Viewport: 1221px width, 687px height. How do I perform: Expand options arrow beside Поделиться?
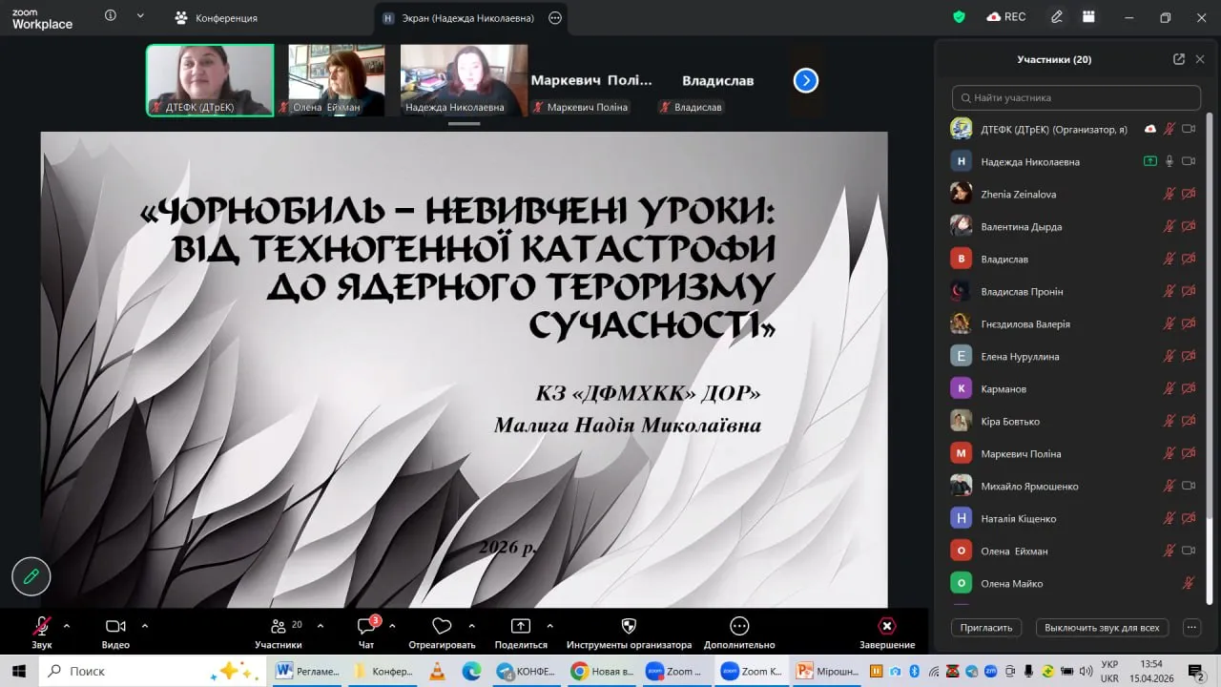549,626
